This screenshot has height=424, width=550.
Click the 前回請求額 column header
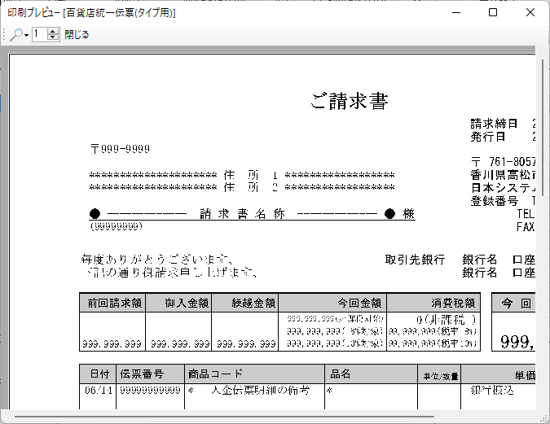(114, 303)
